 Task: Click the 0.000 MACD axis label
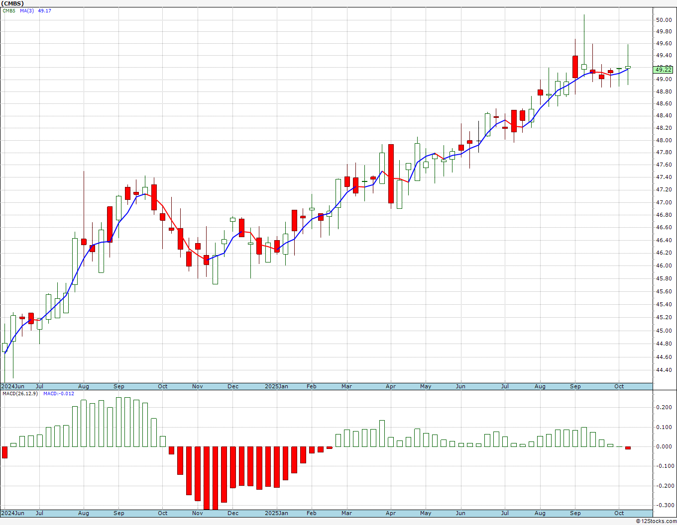pyautogui.click(x=663, y=446)
